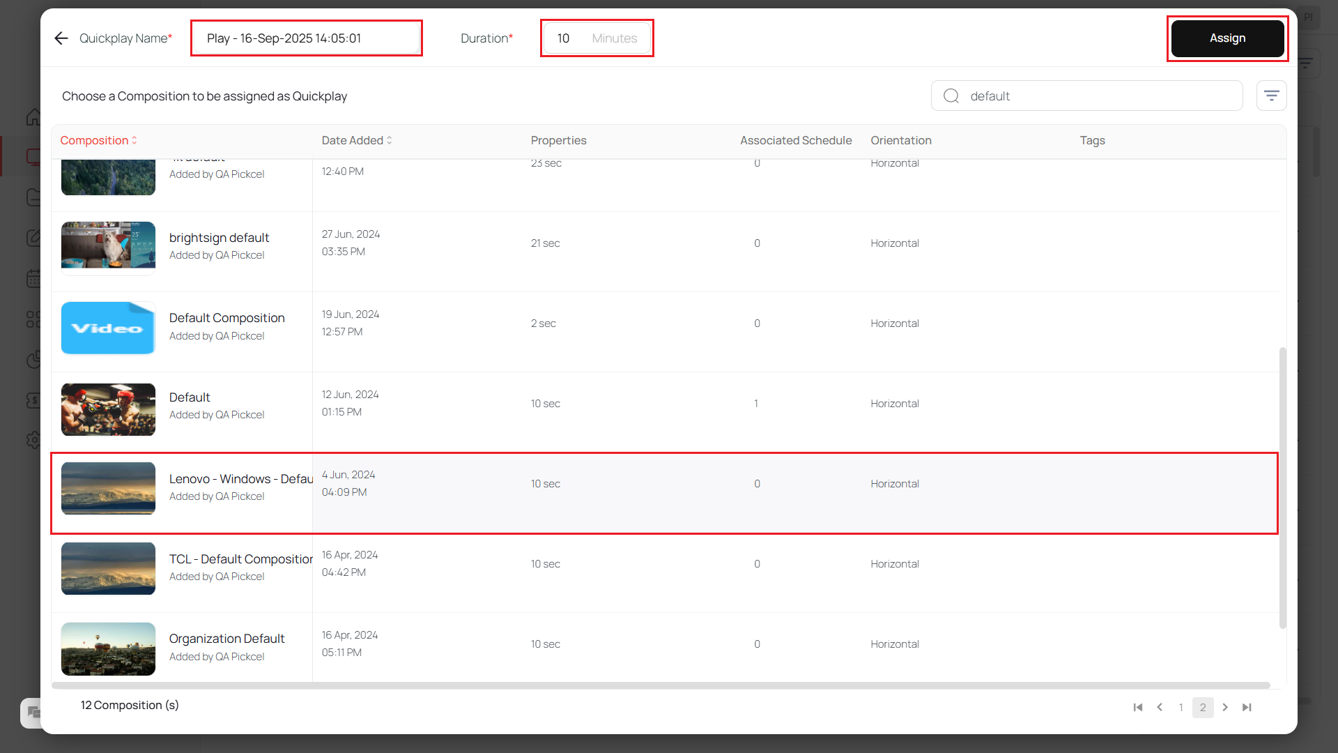Click the Assign button
Screen dimensions: 1338x753
click(1227, 38)
